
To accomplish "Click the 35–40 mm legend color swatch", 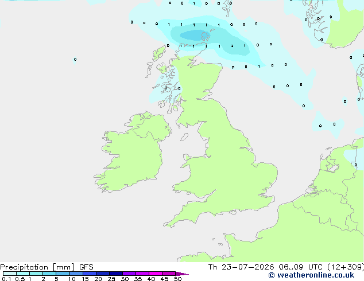I will coord(142,274).
